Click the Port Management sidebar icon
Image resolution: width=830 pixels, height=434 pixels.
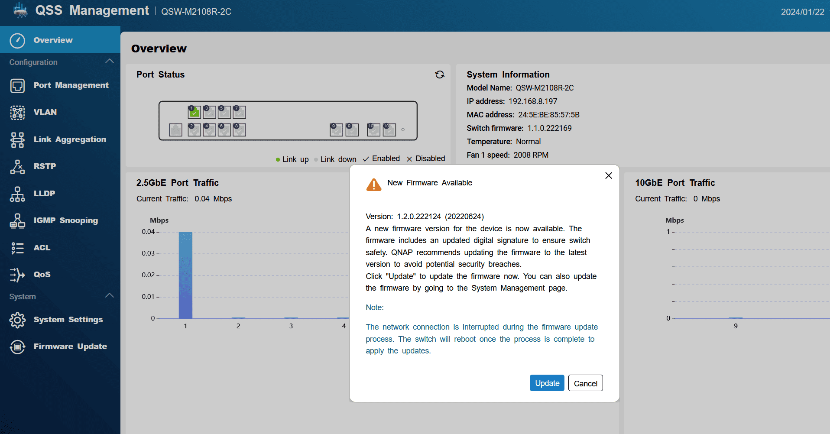[17, 86]
